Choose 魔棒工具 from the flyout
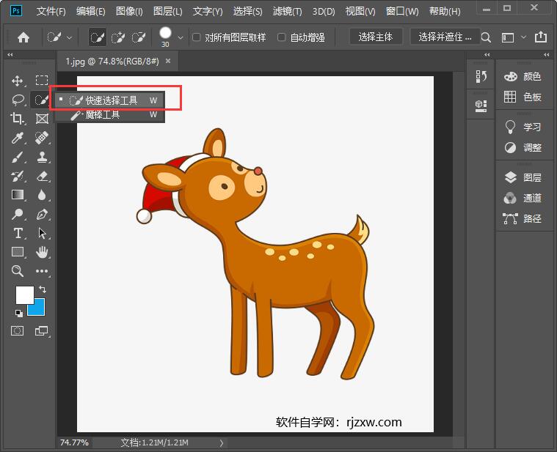This screenshot has width=557, height=452. (x=103, y=115)
